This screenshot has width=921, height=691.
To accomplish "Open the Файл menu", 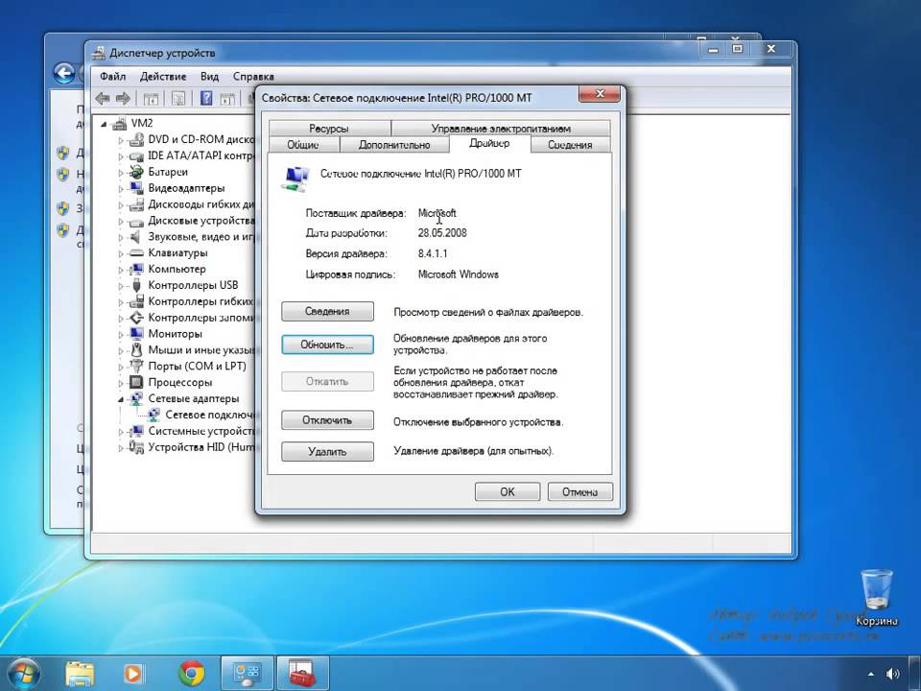I will (x=113, y=77).
